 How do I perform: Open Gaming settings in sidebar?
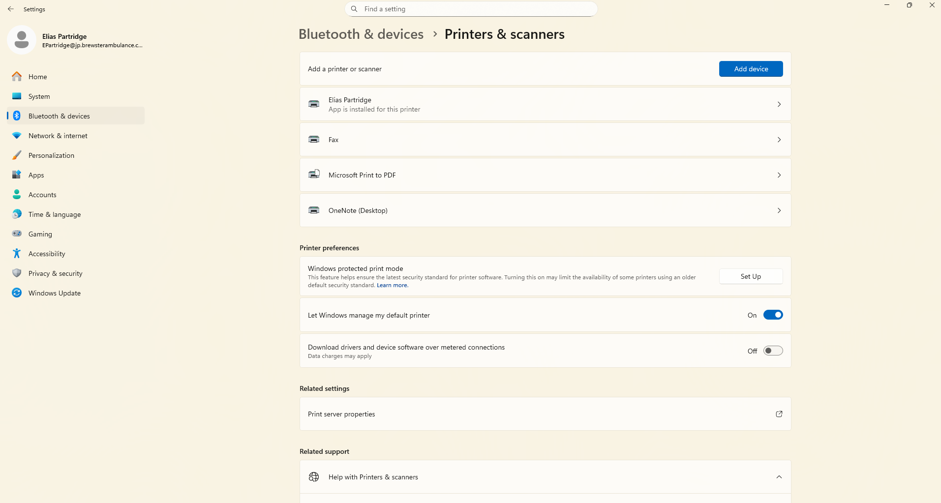pos(76,234)
